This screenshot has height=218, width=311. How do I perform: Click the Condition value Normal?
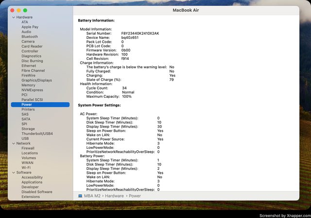(x=128, y=92)
